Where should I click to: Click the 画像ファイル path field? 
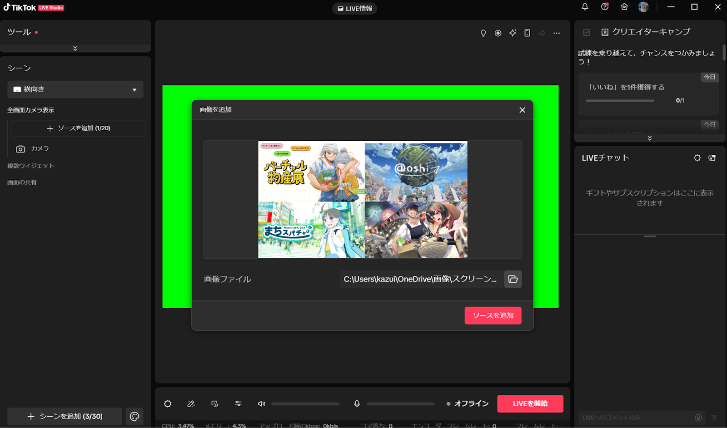(422, 279)
